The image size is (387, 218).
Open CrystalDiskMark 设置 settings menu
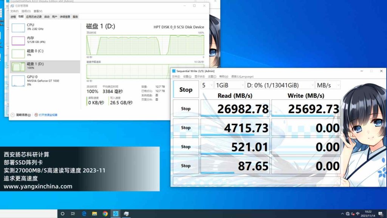click(187, 76)
